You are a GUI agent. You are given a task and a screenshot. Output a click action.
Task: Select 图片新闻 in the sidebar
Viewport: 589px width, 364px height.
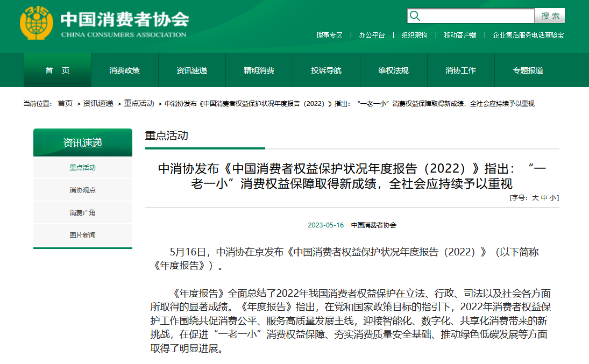tap(82, 235)
